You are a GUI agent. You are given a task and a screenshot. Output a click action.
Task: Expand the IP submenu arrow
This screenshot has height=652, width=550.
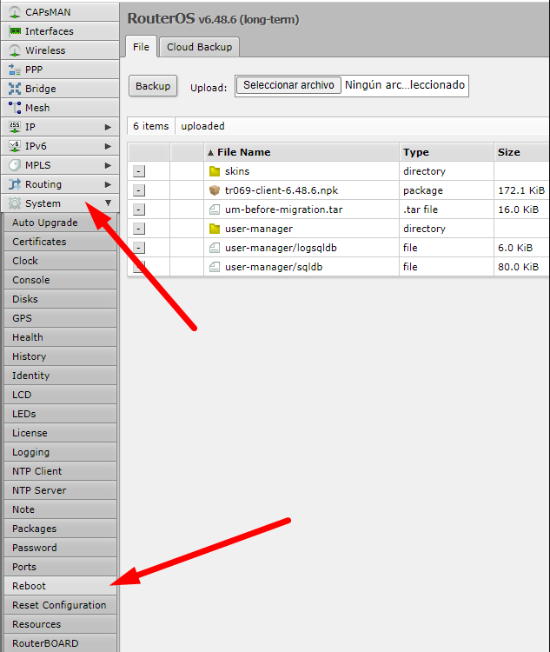[108, 127]
